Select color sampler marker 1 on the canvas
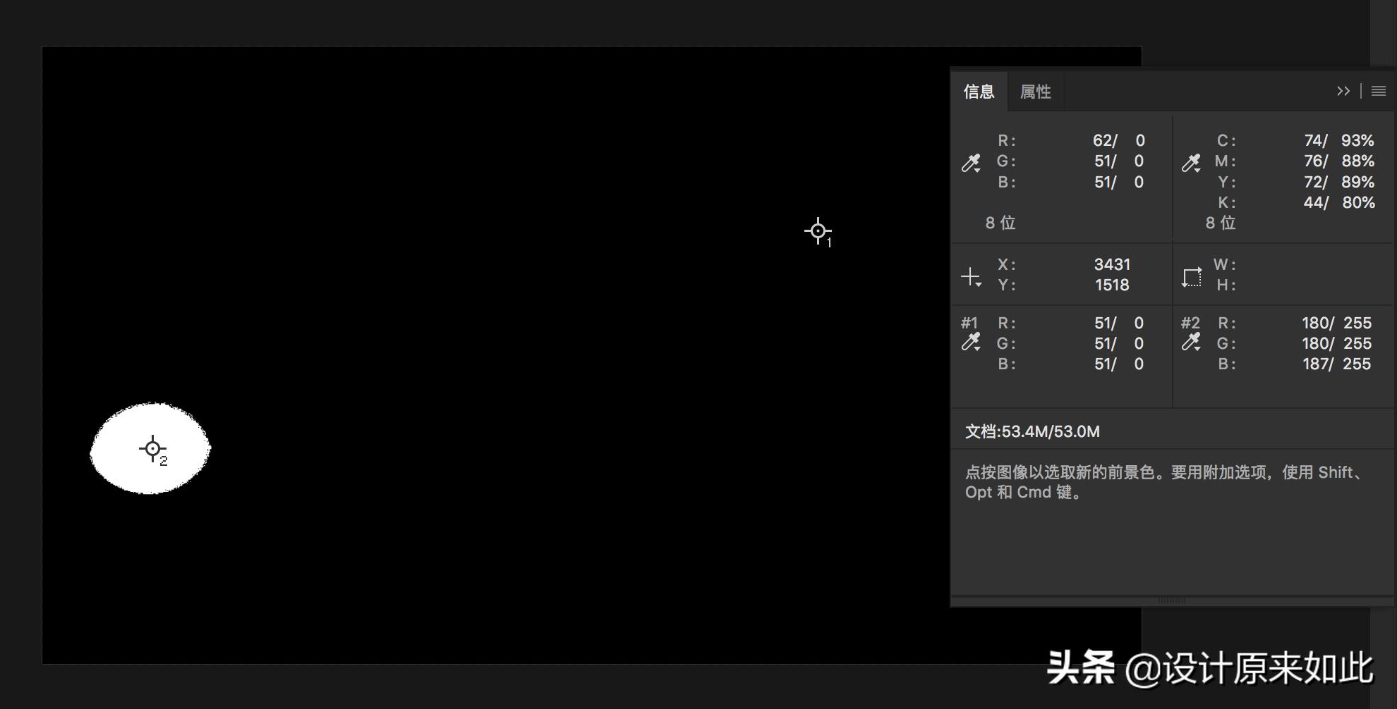The width and height of the screenshot is (1397, 709). click(818, 231)
